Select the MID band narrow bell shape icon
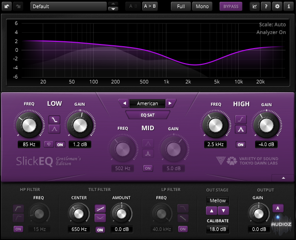The image size is (296, 240). tap(148, 153)
